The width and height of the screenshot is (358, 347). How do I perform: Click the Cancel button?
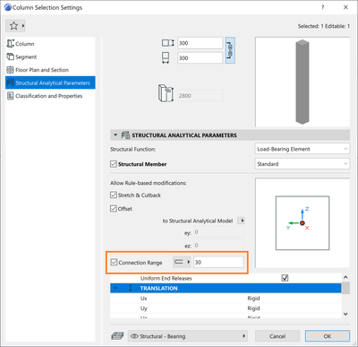click(x=277, y=336)
